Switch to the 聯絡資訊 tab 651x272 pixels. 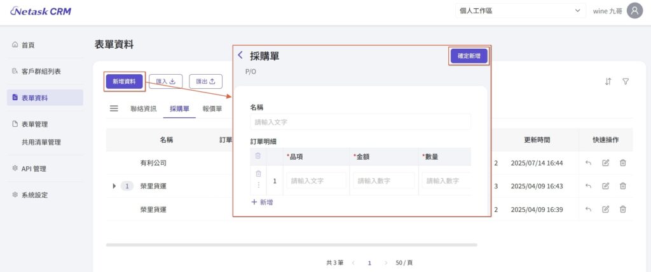tap(143, 108)
